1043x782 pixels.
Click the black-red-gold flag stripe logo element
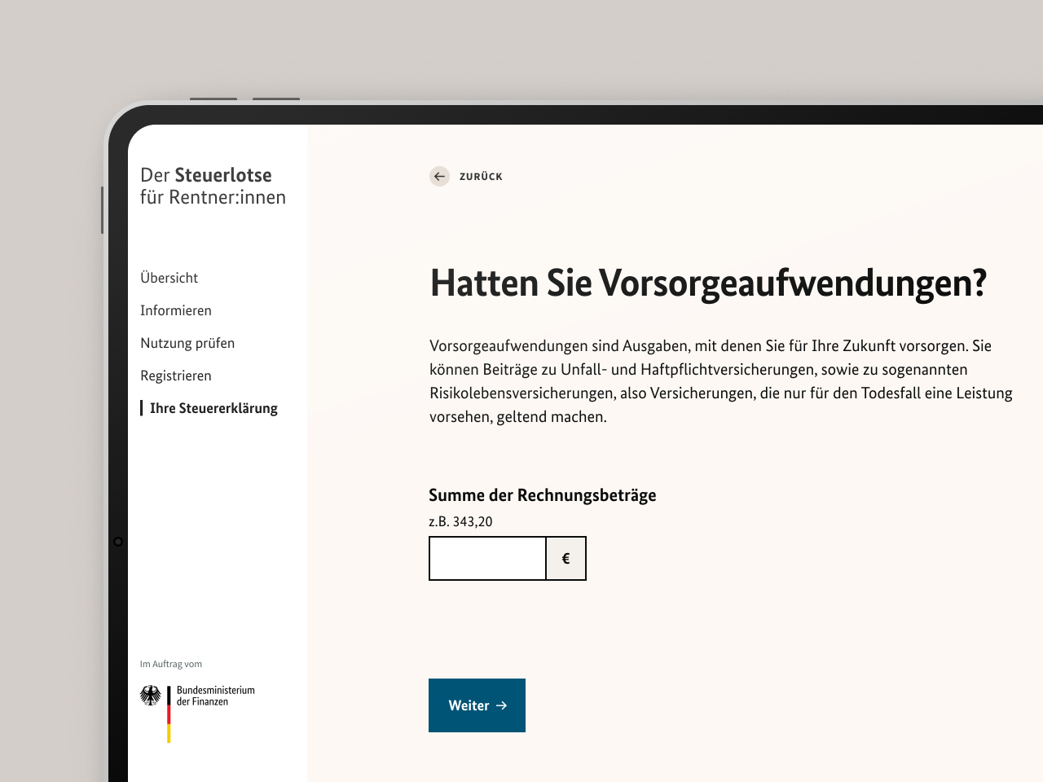[x=169, y=715]
